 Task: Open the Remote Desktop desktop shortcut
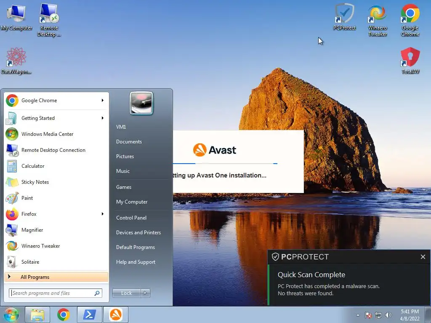49,20
